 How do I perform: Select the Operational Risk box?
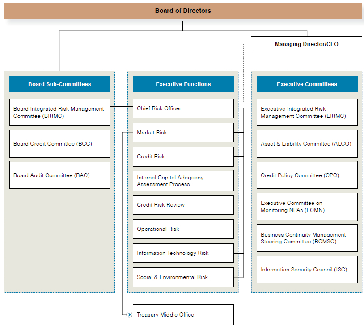coord(183,229)
